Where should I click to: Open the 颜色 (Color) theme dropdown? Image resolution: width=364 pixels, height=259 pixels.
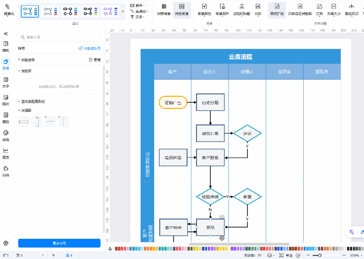tap(138, 5)
